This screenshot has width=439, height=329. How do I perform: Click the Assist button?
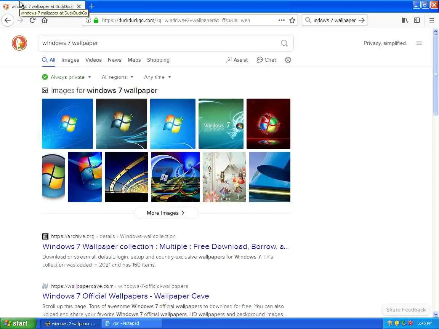pos(237,60)
